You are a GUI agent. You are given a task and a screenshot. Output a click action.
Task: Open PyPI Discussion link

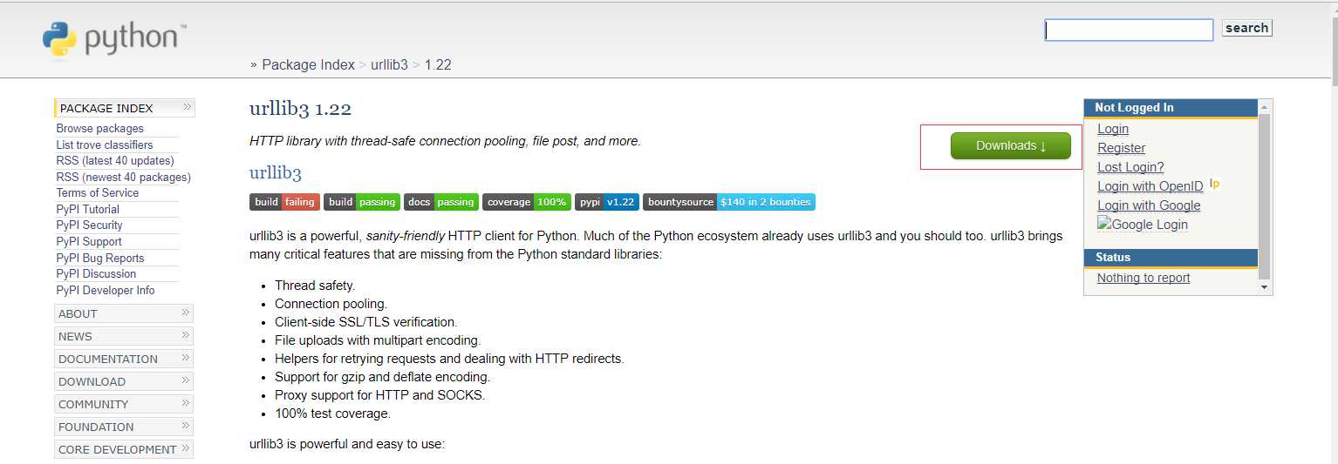(96, 273)
